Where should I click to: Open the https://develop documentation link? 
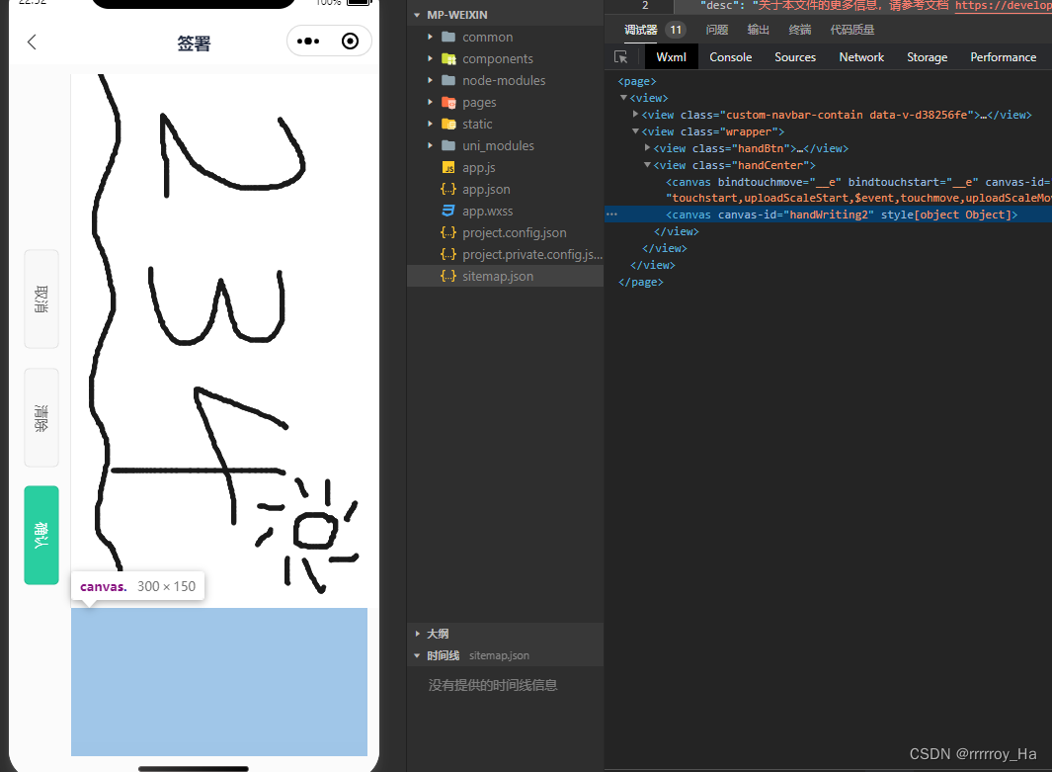(1003, 5)
